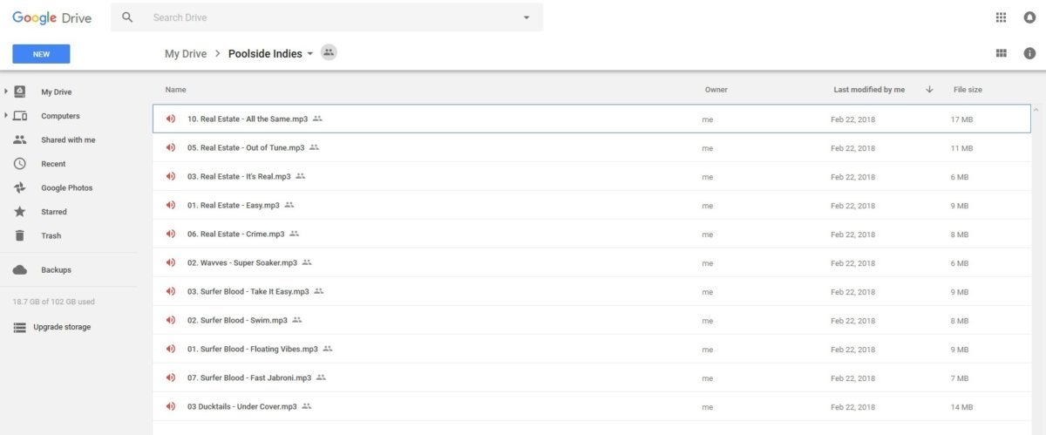Click the audio icon for Take It Easy.mp3
1046x435 pixels.
(171, 291)
